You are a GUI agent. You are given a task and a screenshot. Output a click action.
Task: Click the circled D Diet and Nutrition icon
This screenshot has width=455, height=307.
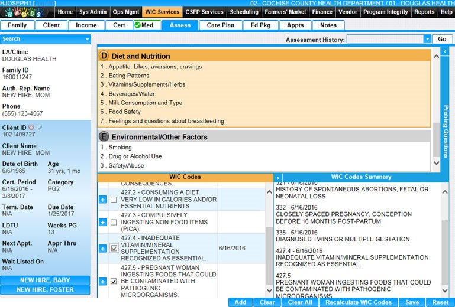point(104,56)
